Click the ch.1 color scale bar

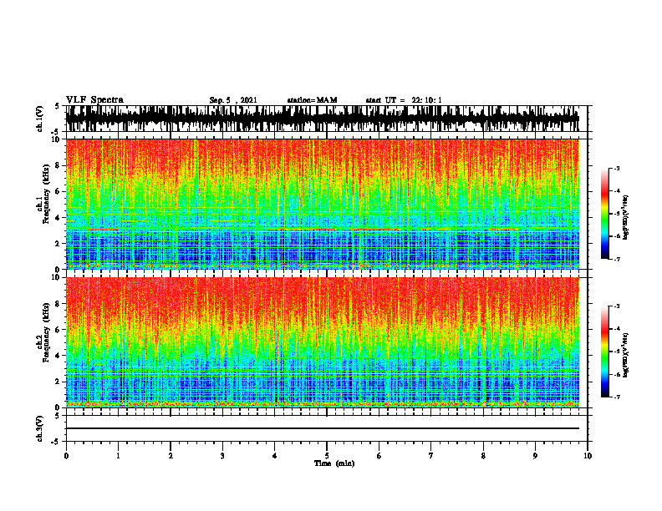[x=605, y=214]
